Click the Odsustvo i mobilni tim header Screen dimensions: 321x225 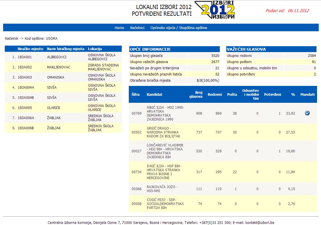251,95
